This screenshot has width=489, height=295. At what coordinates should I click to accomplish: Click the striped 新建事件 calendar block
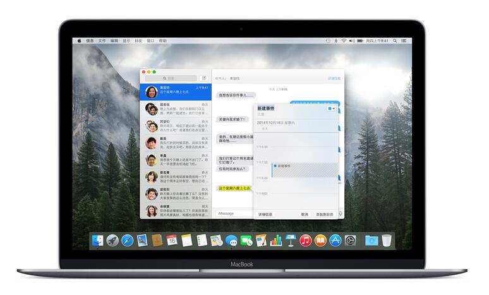pos(305,170)
